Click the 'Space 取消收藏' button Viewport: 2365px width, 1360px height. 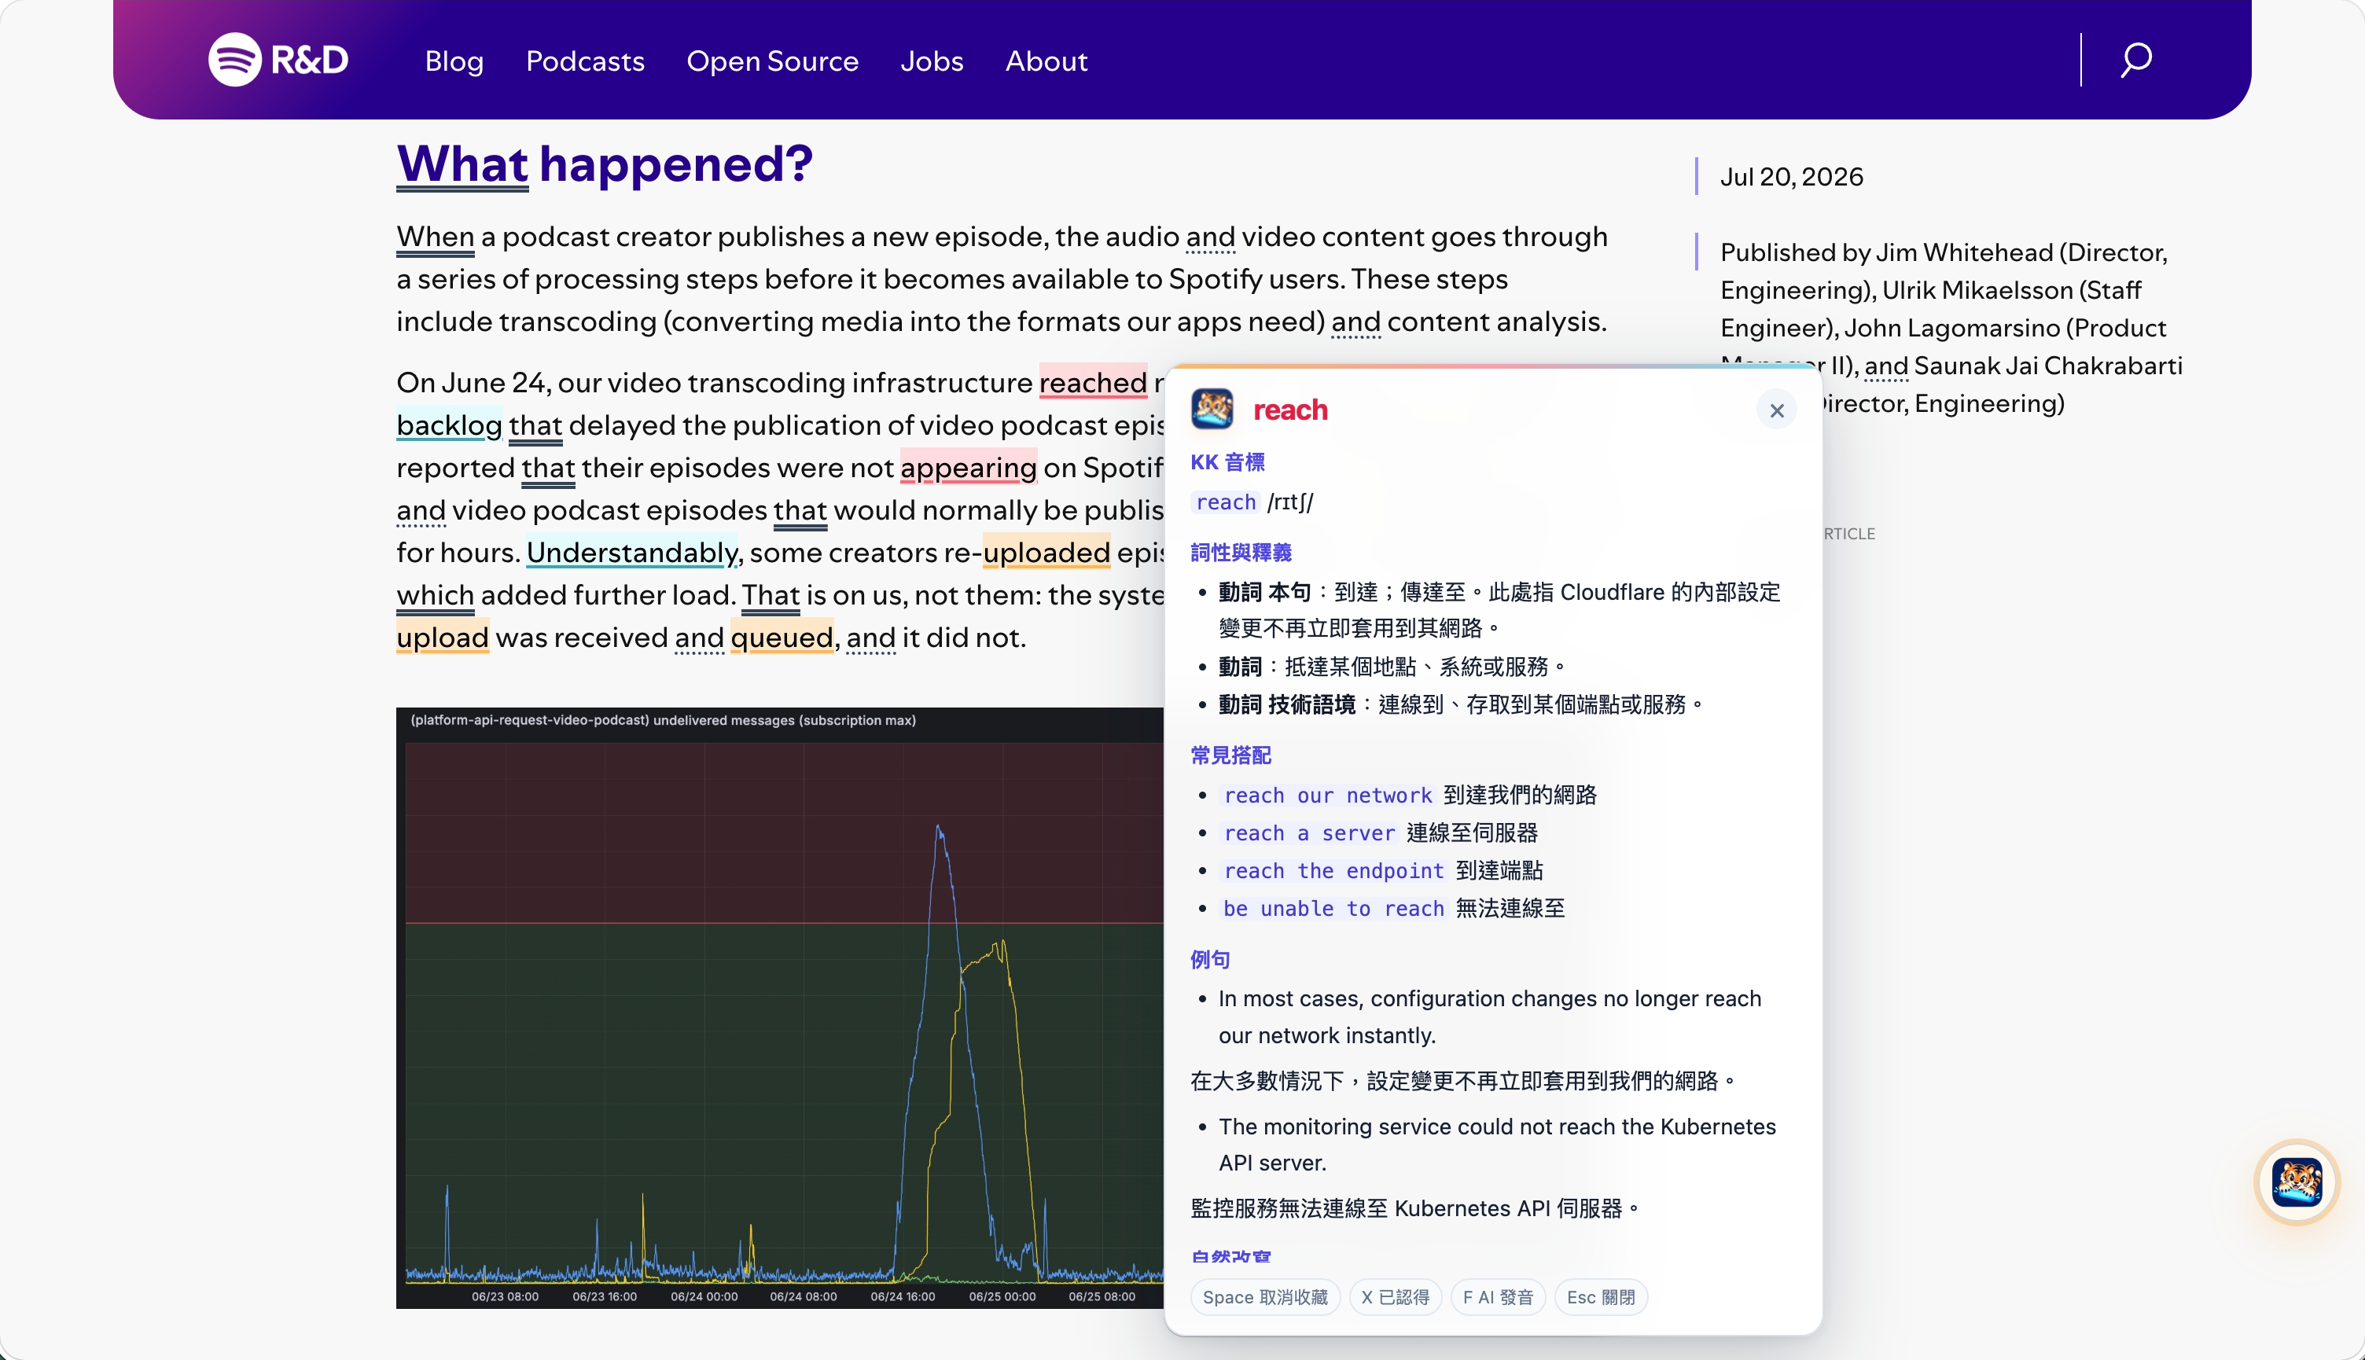point(1265,1296)
